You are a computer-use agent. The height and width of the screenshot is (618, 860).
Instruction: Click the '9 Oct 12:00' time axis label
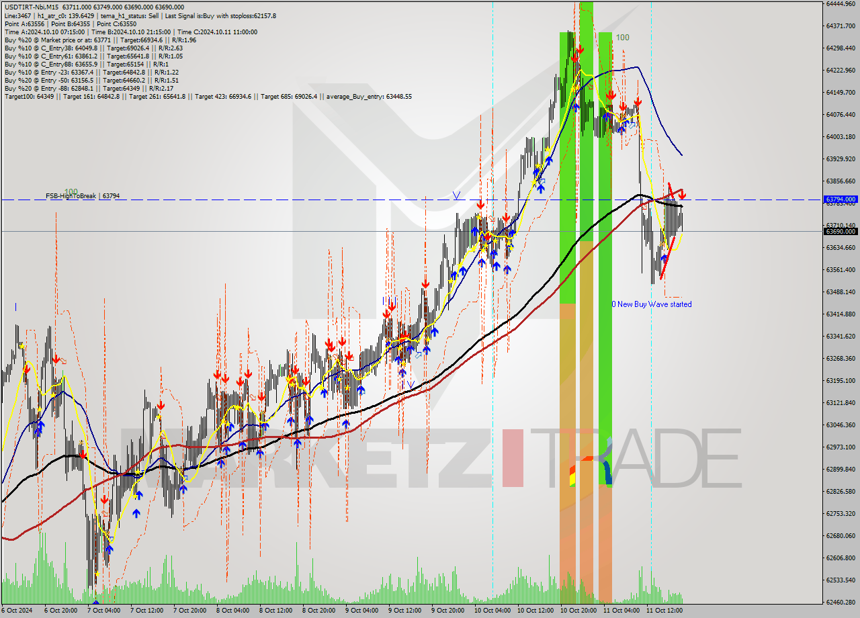coord(405,611)
